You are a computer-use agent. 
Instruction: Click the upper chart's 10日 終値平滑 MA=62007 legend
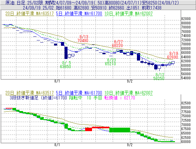click(128, 13)
